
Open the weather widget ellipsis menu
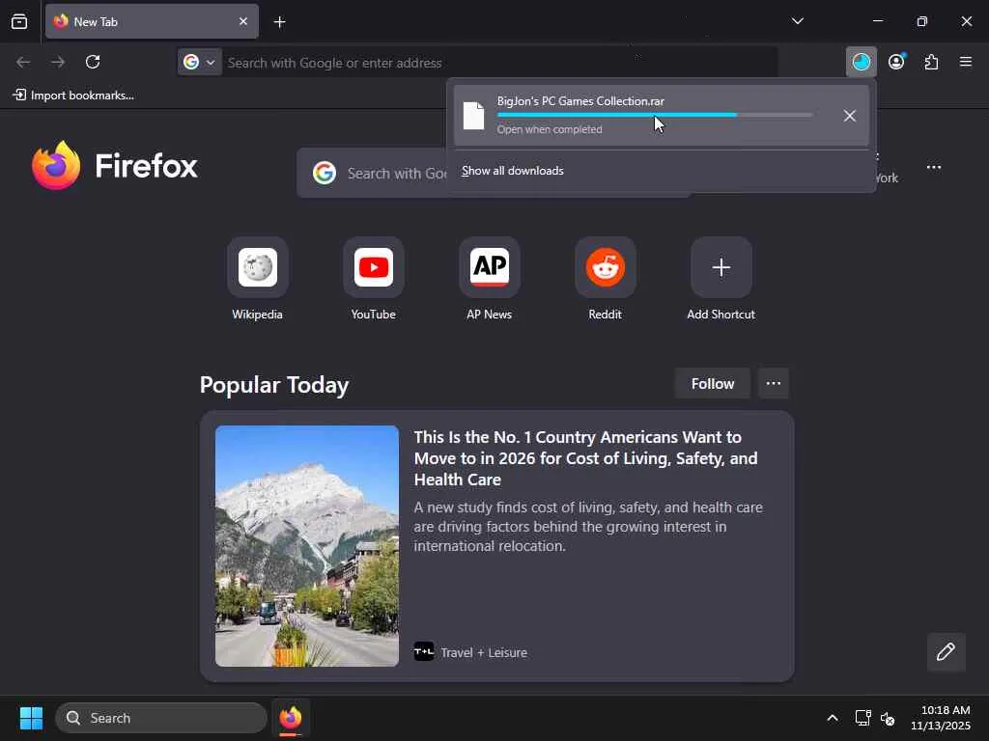tap(934, 167)
